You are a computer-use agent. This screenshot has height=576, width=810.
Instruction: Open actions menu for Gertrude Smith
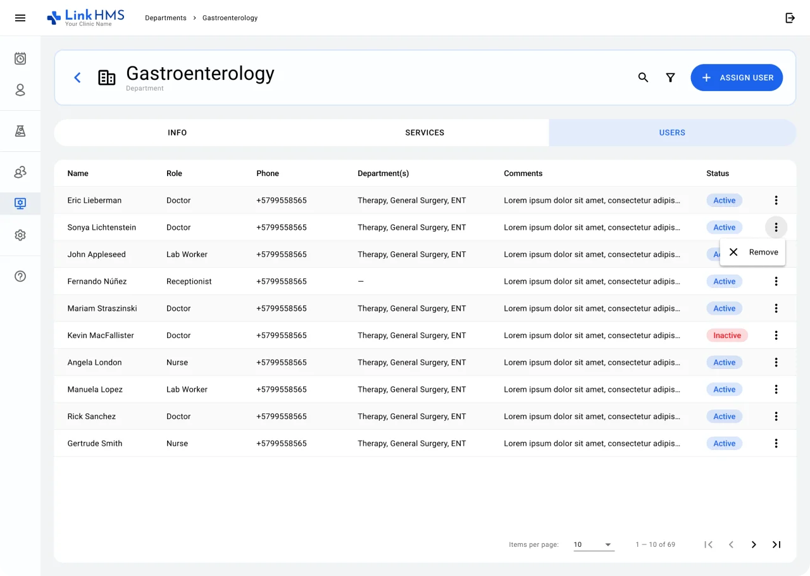point(776,443)
